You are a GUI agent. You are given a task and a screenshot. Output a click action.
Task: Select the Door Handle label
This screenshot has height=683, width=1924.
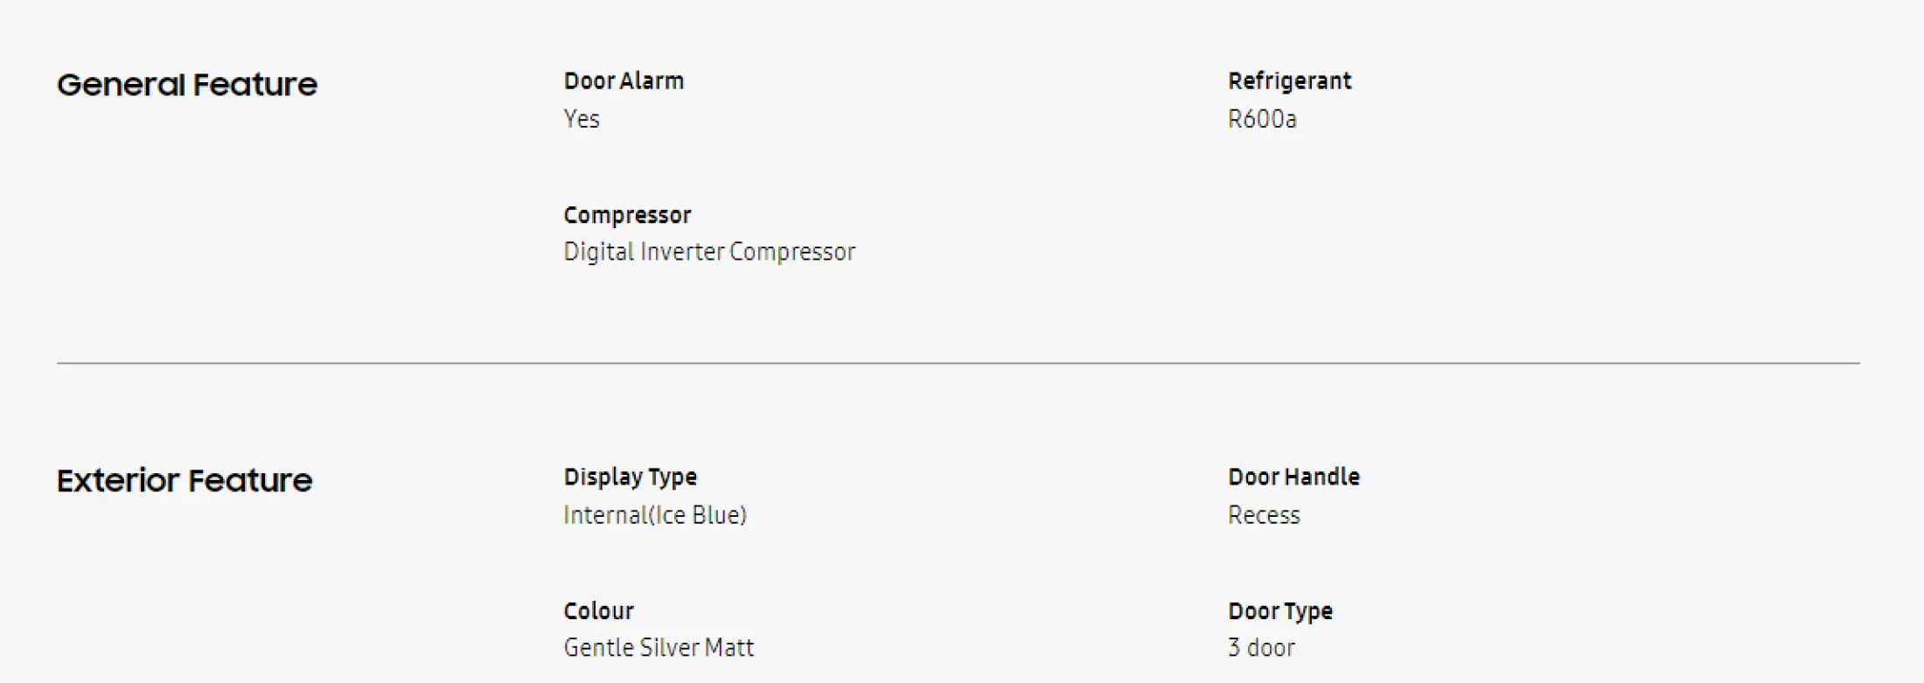point(1293,477)
